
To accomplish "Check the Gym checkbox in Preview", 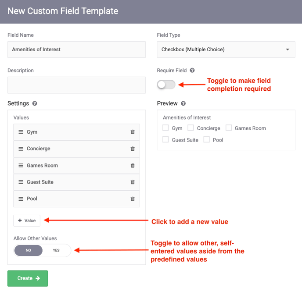I will pyautogui.click(x=165, y=128).
